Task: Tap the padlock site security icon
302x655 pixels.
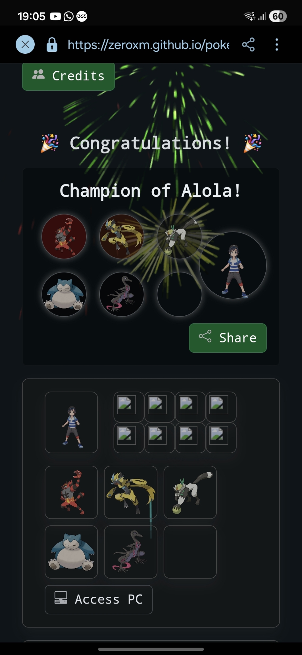Action: tap(52, 45)
